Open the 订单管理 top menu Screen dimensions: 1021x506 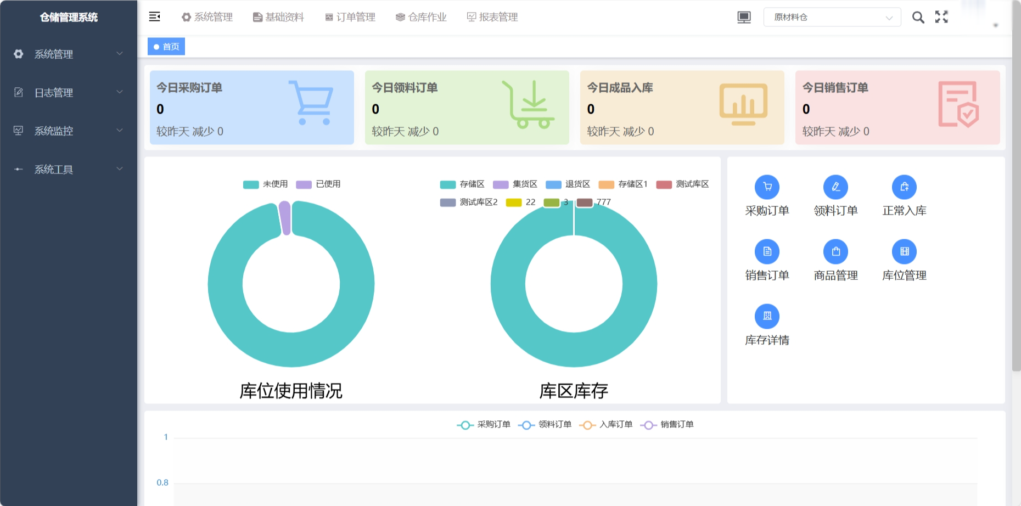tap(350, 18)
